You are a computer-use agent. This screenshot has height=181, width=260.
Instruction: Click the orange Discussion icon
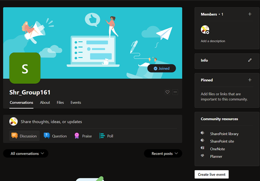(14, 136)
